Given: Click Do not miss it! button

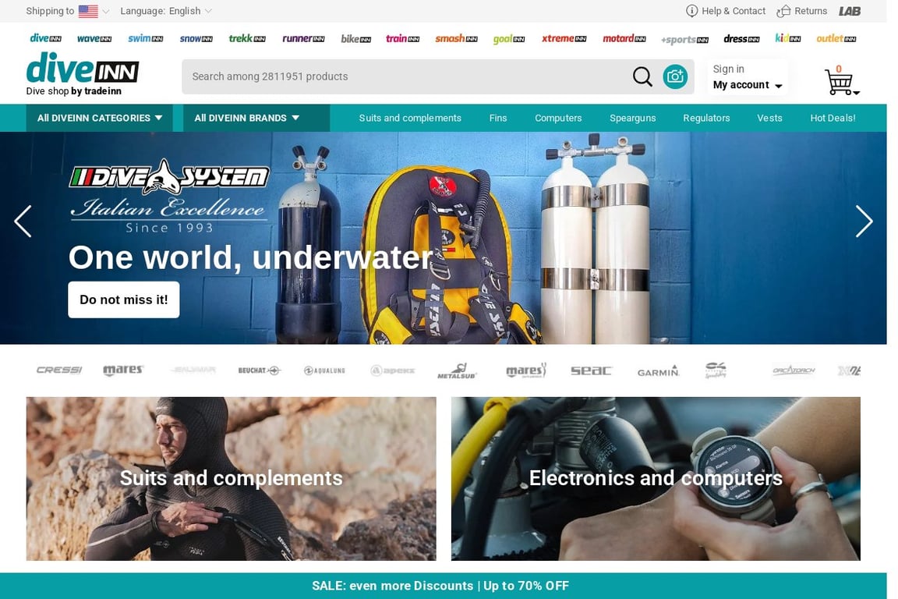Looking at the screenshot, I should (x=124, y=299).
